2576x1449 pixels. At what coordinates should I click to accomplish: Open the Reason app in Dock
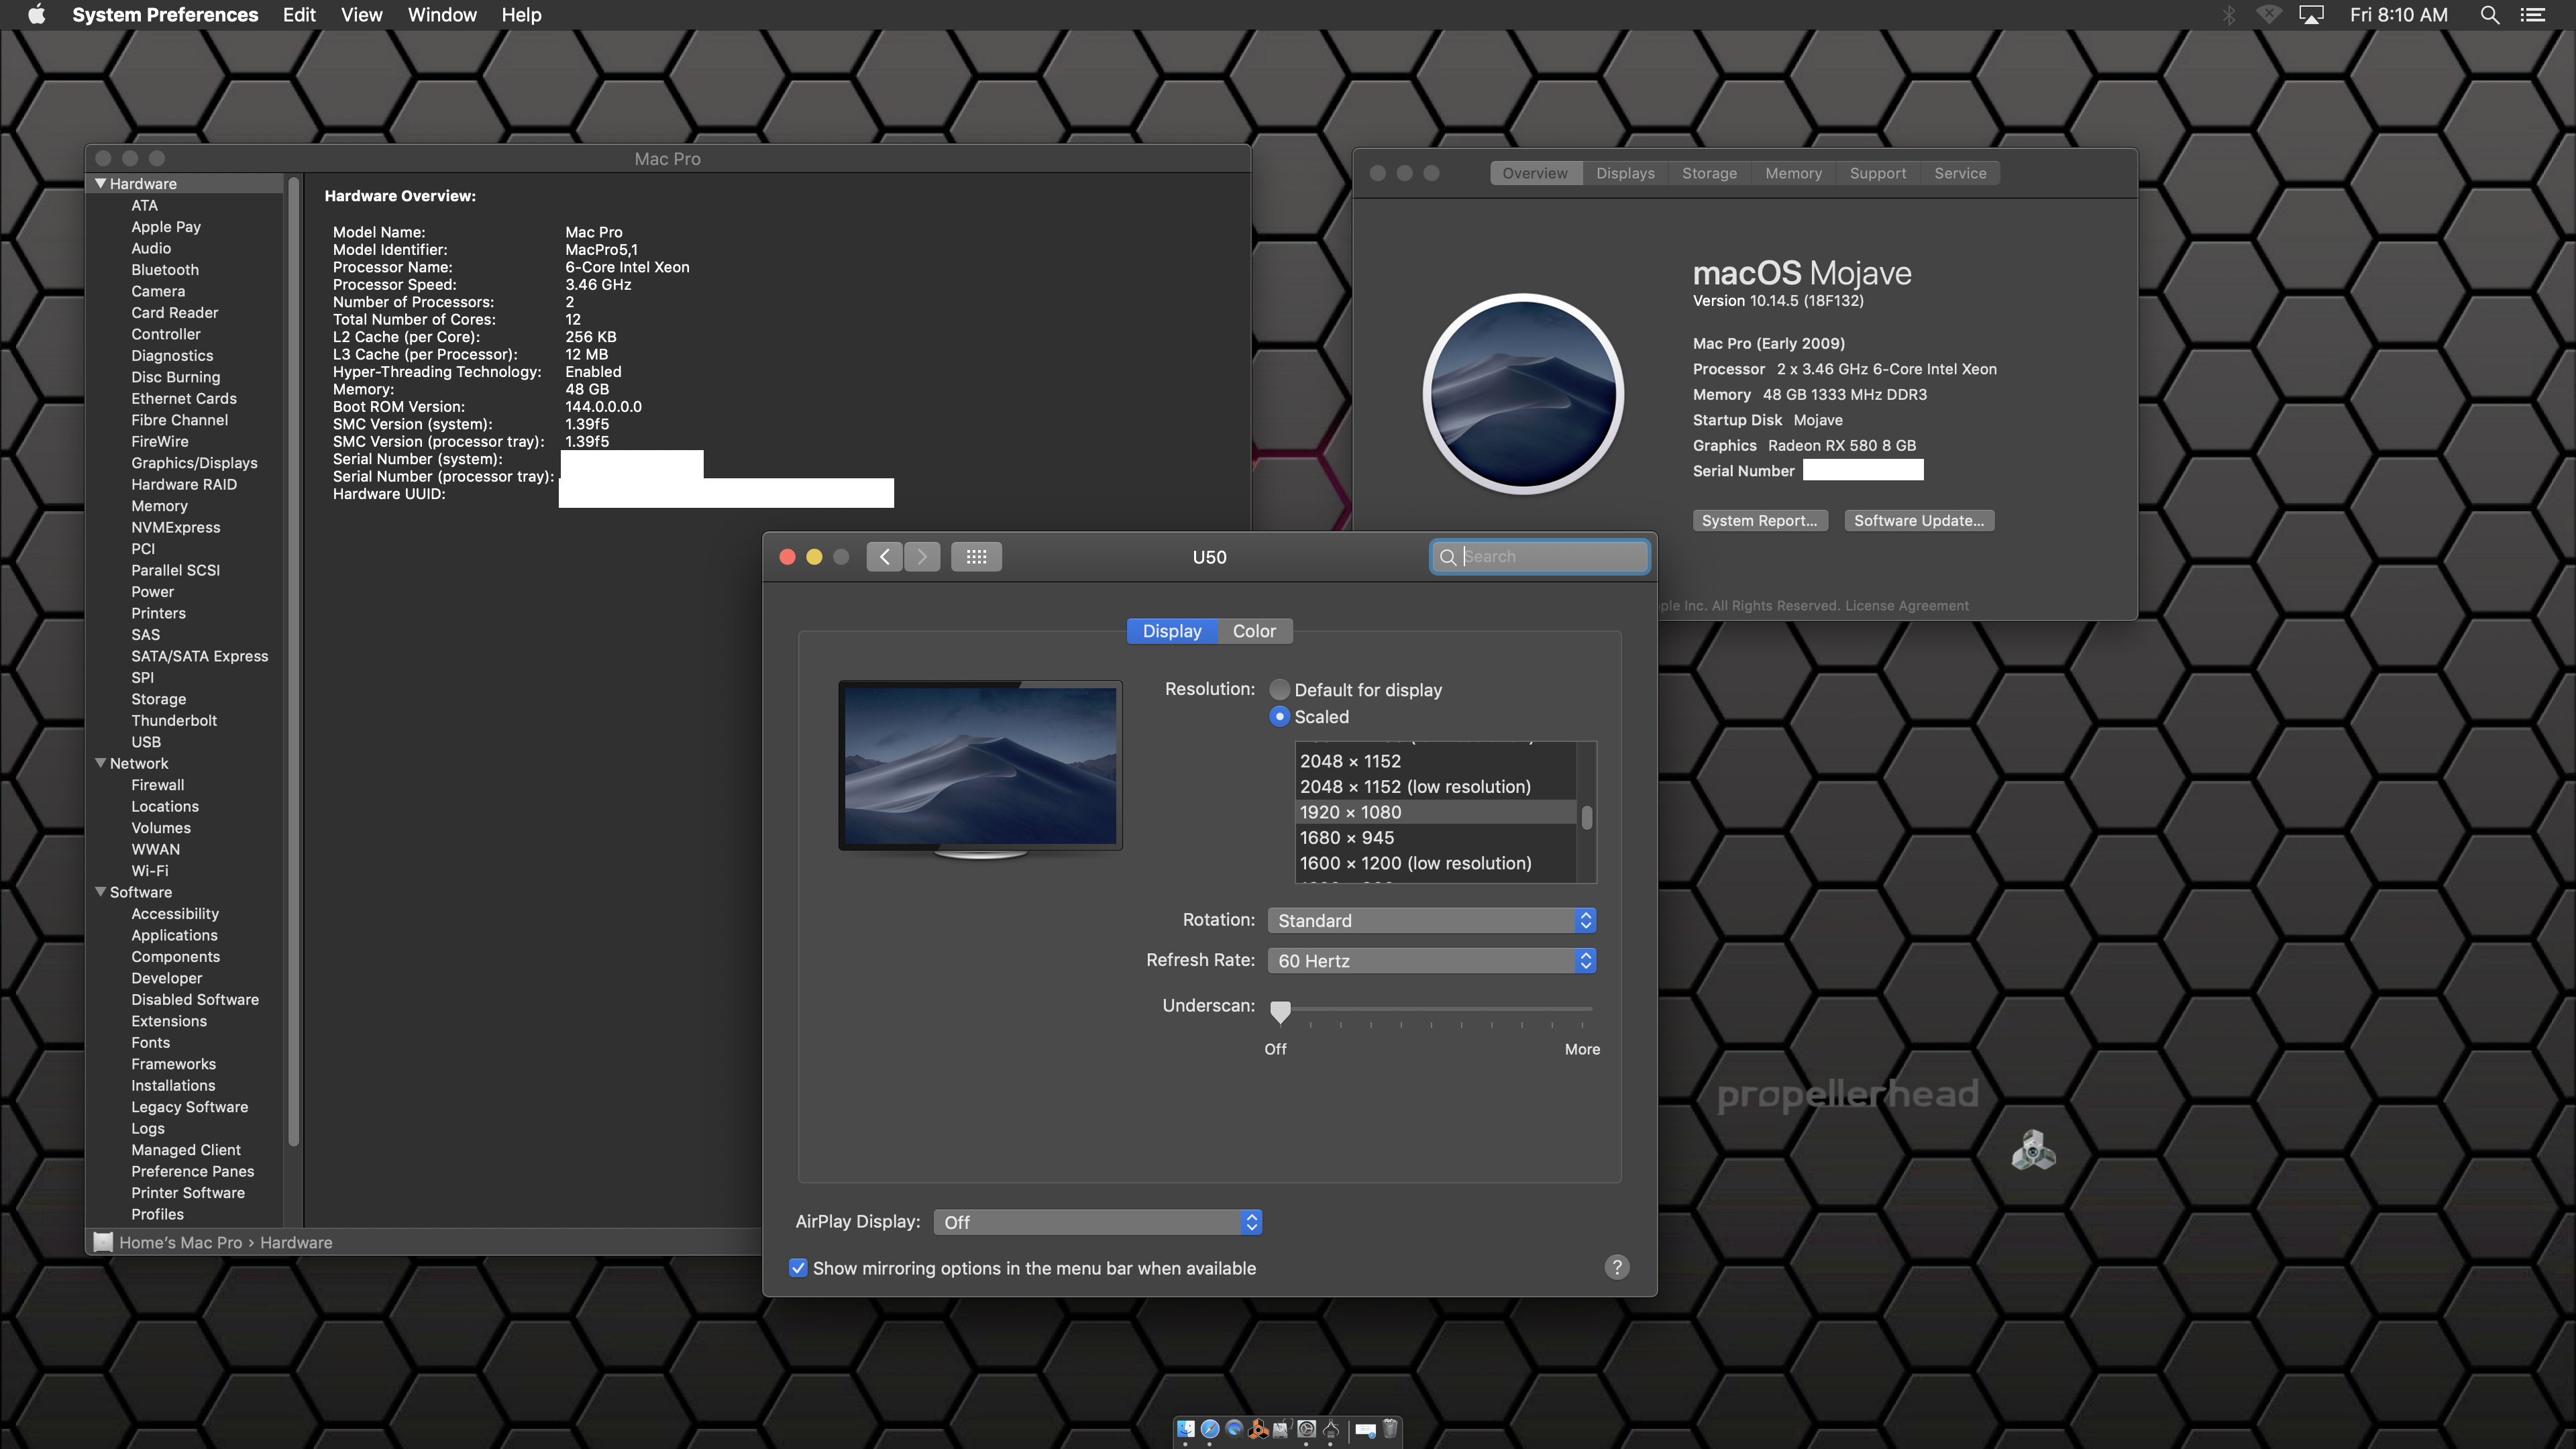click(1258, 1429)
